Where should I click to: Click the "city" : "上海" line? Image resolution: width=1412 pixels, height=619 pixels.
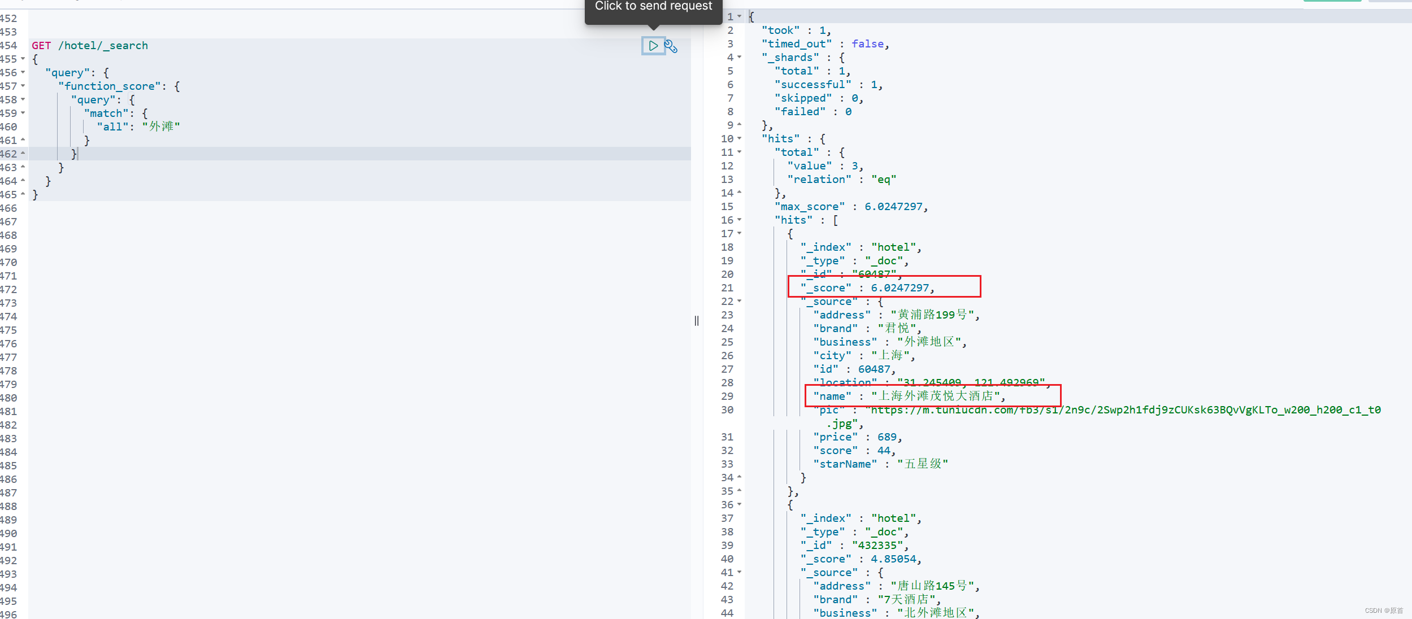pyautogui.click(x=864, y=355)
